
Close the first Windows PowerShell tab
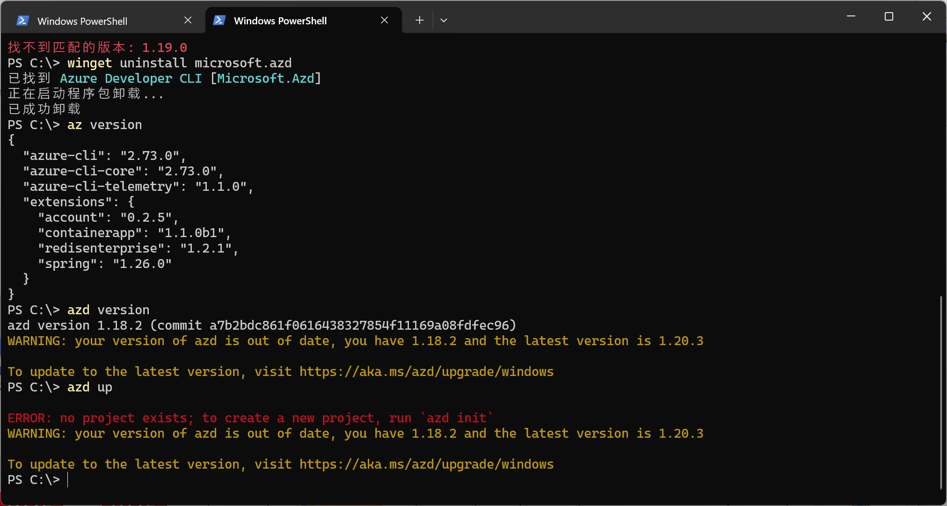(x=188, y=20)
